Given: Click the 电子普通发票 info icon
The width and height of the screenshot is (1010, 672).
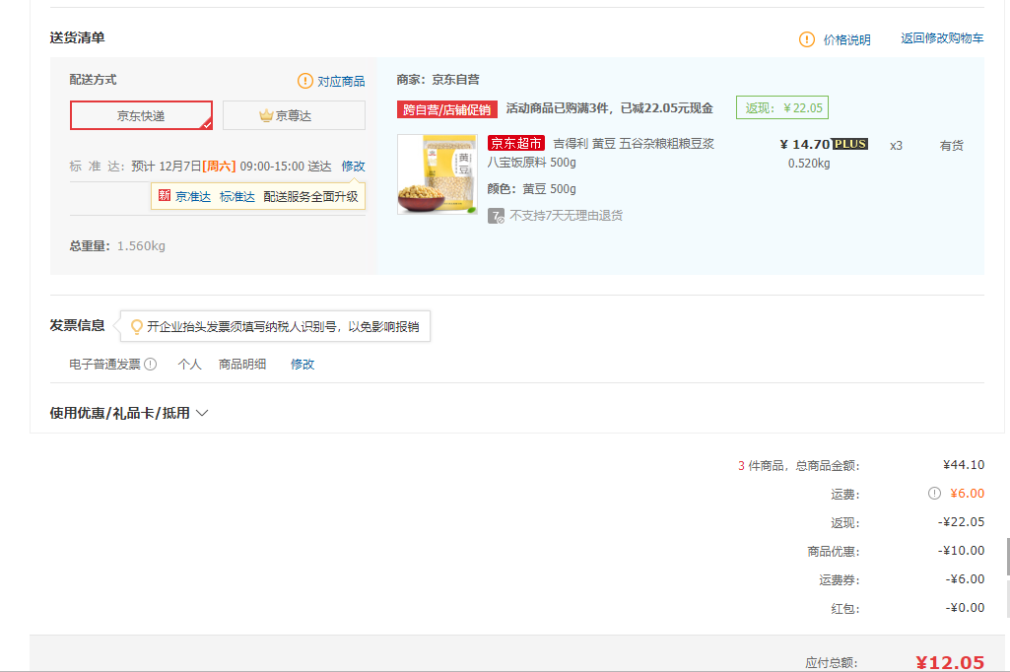Looking at the screenshot, I should coord(150,364).
